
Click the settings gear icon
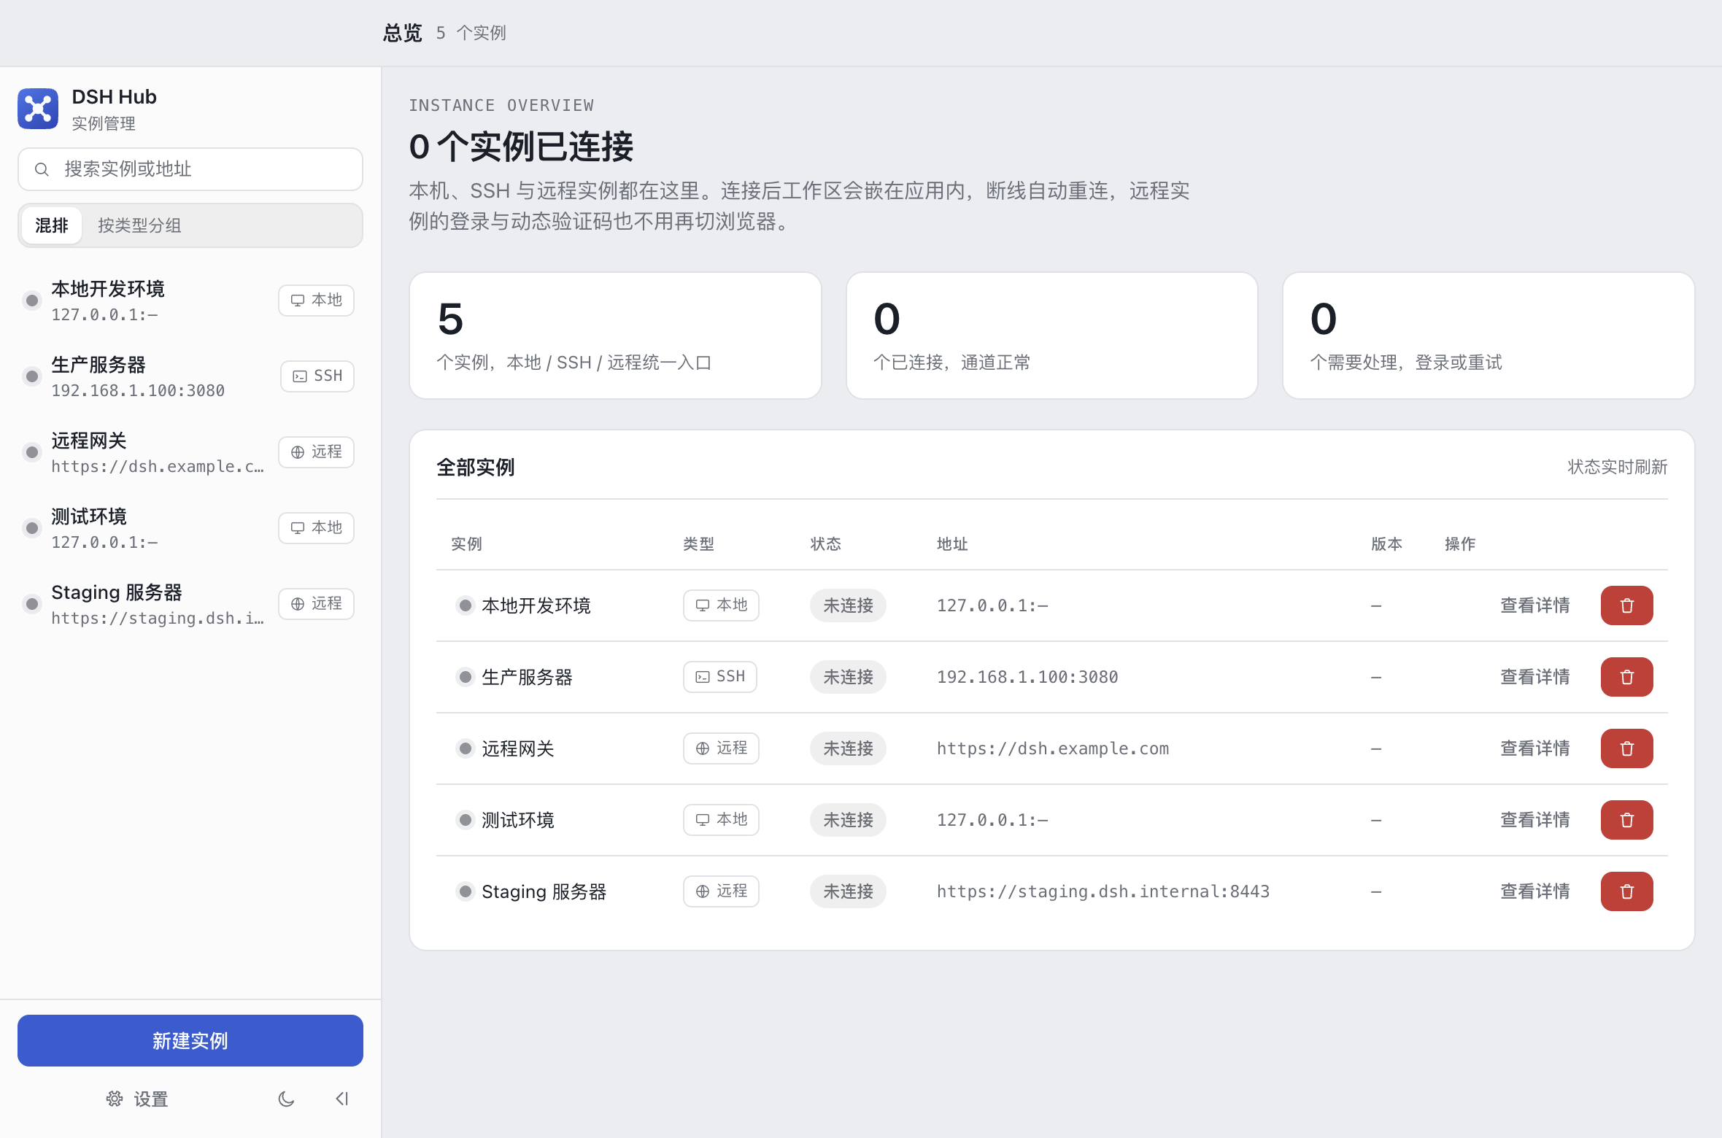115,1099
